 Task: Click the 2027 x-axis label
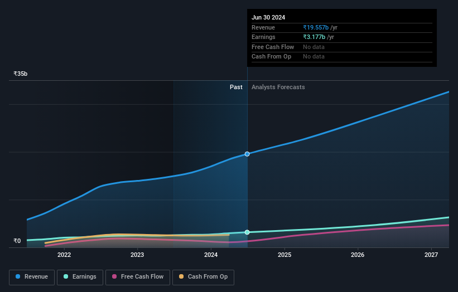coord(431,255)
